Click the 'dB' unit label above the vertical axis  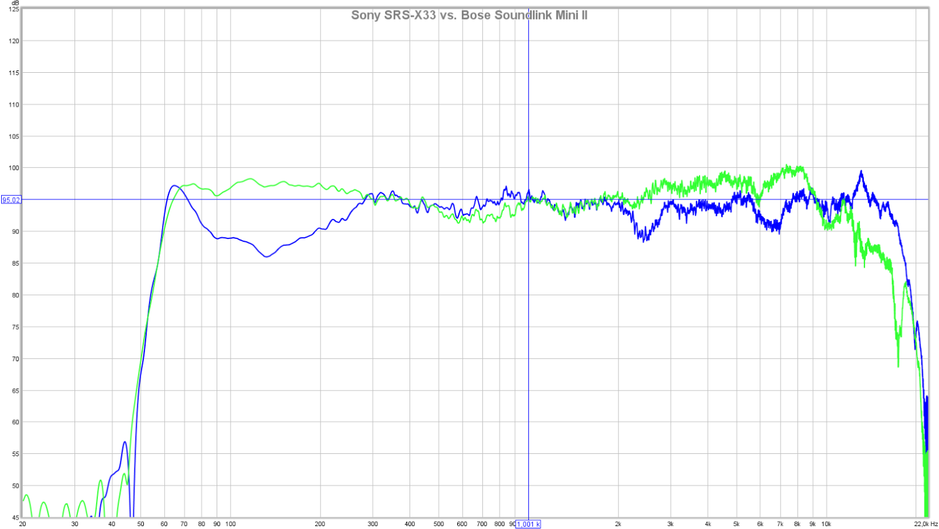[15, 4]
